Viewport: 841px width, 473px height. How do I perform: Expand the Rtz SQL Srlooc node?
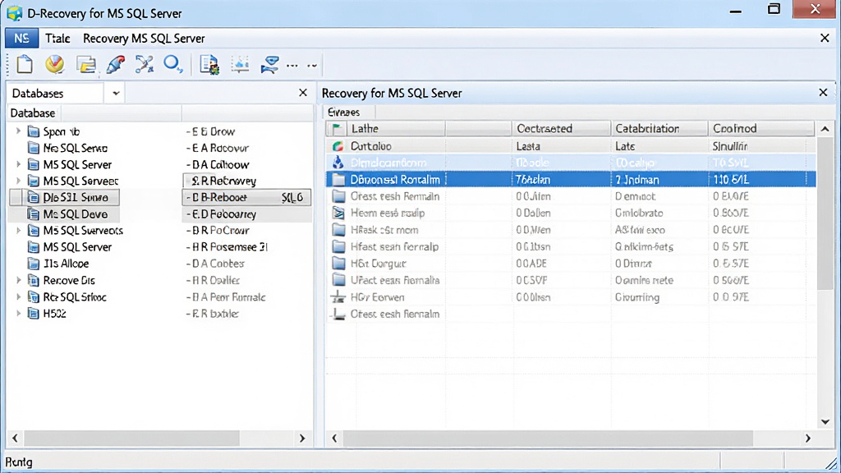point(18,296)
